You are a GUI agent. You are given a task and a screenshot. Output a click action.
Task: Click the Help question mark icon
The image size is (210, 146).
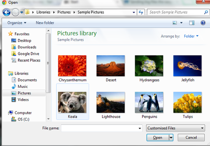pos(203,23)
